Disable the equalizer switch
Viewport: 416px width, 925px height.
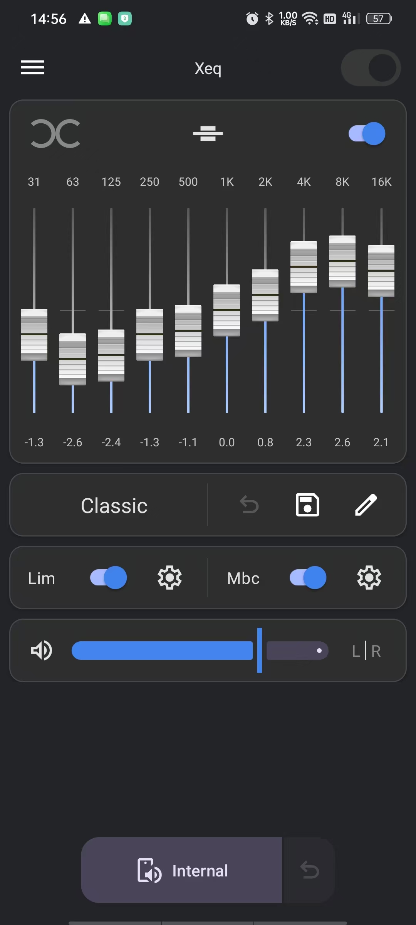point(367,134)
